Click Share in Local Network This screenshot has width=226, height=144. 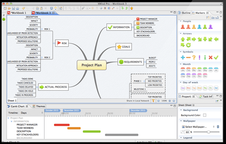(x=138, y=101)
